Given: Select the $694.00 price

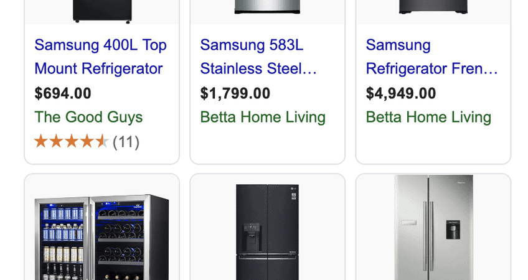Looking at the screenshot, I should 63,93.
